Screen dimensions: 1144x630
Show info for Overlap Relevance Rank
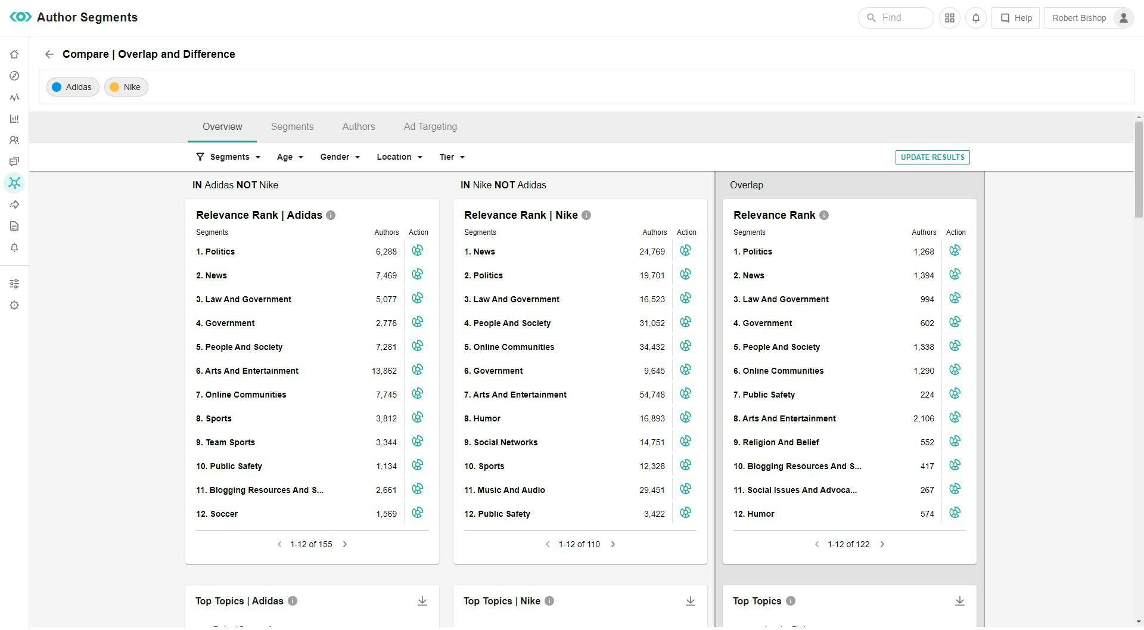click(824, 216)
